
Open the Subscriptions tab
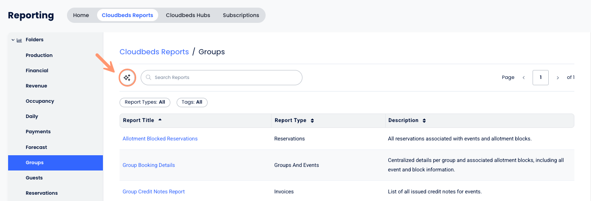[241, 15]
